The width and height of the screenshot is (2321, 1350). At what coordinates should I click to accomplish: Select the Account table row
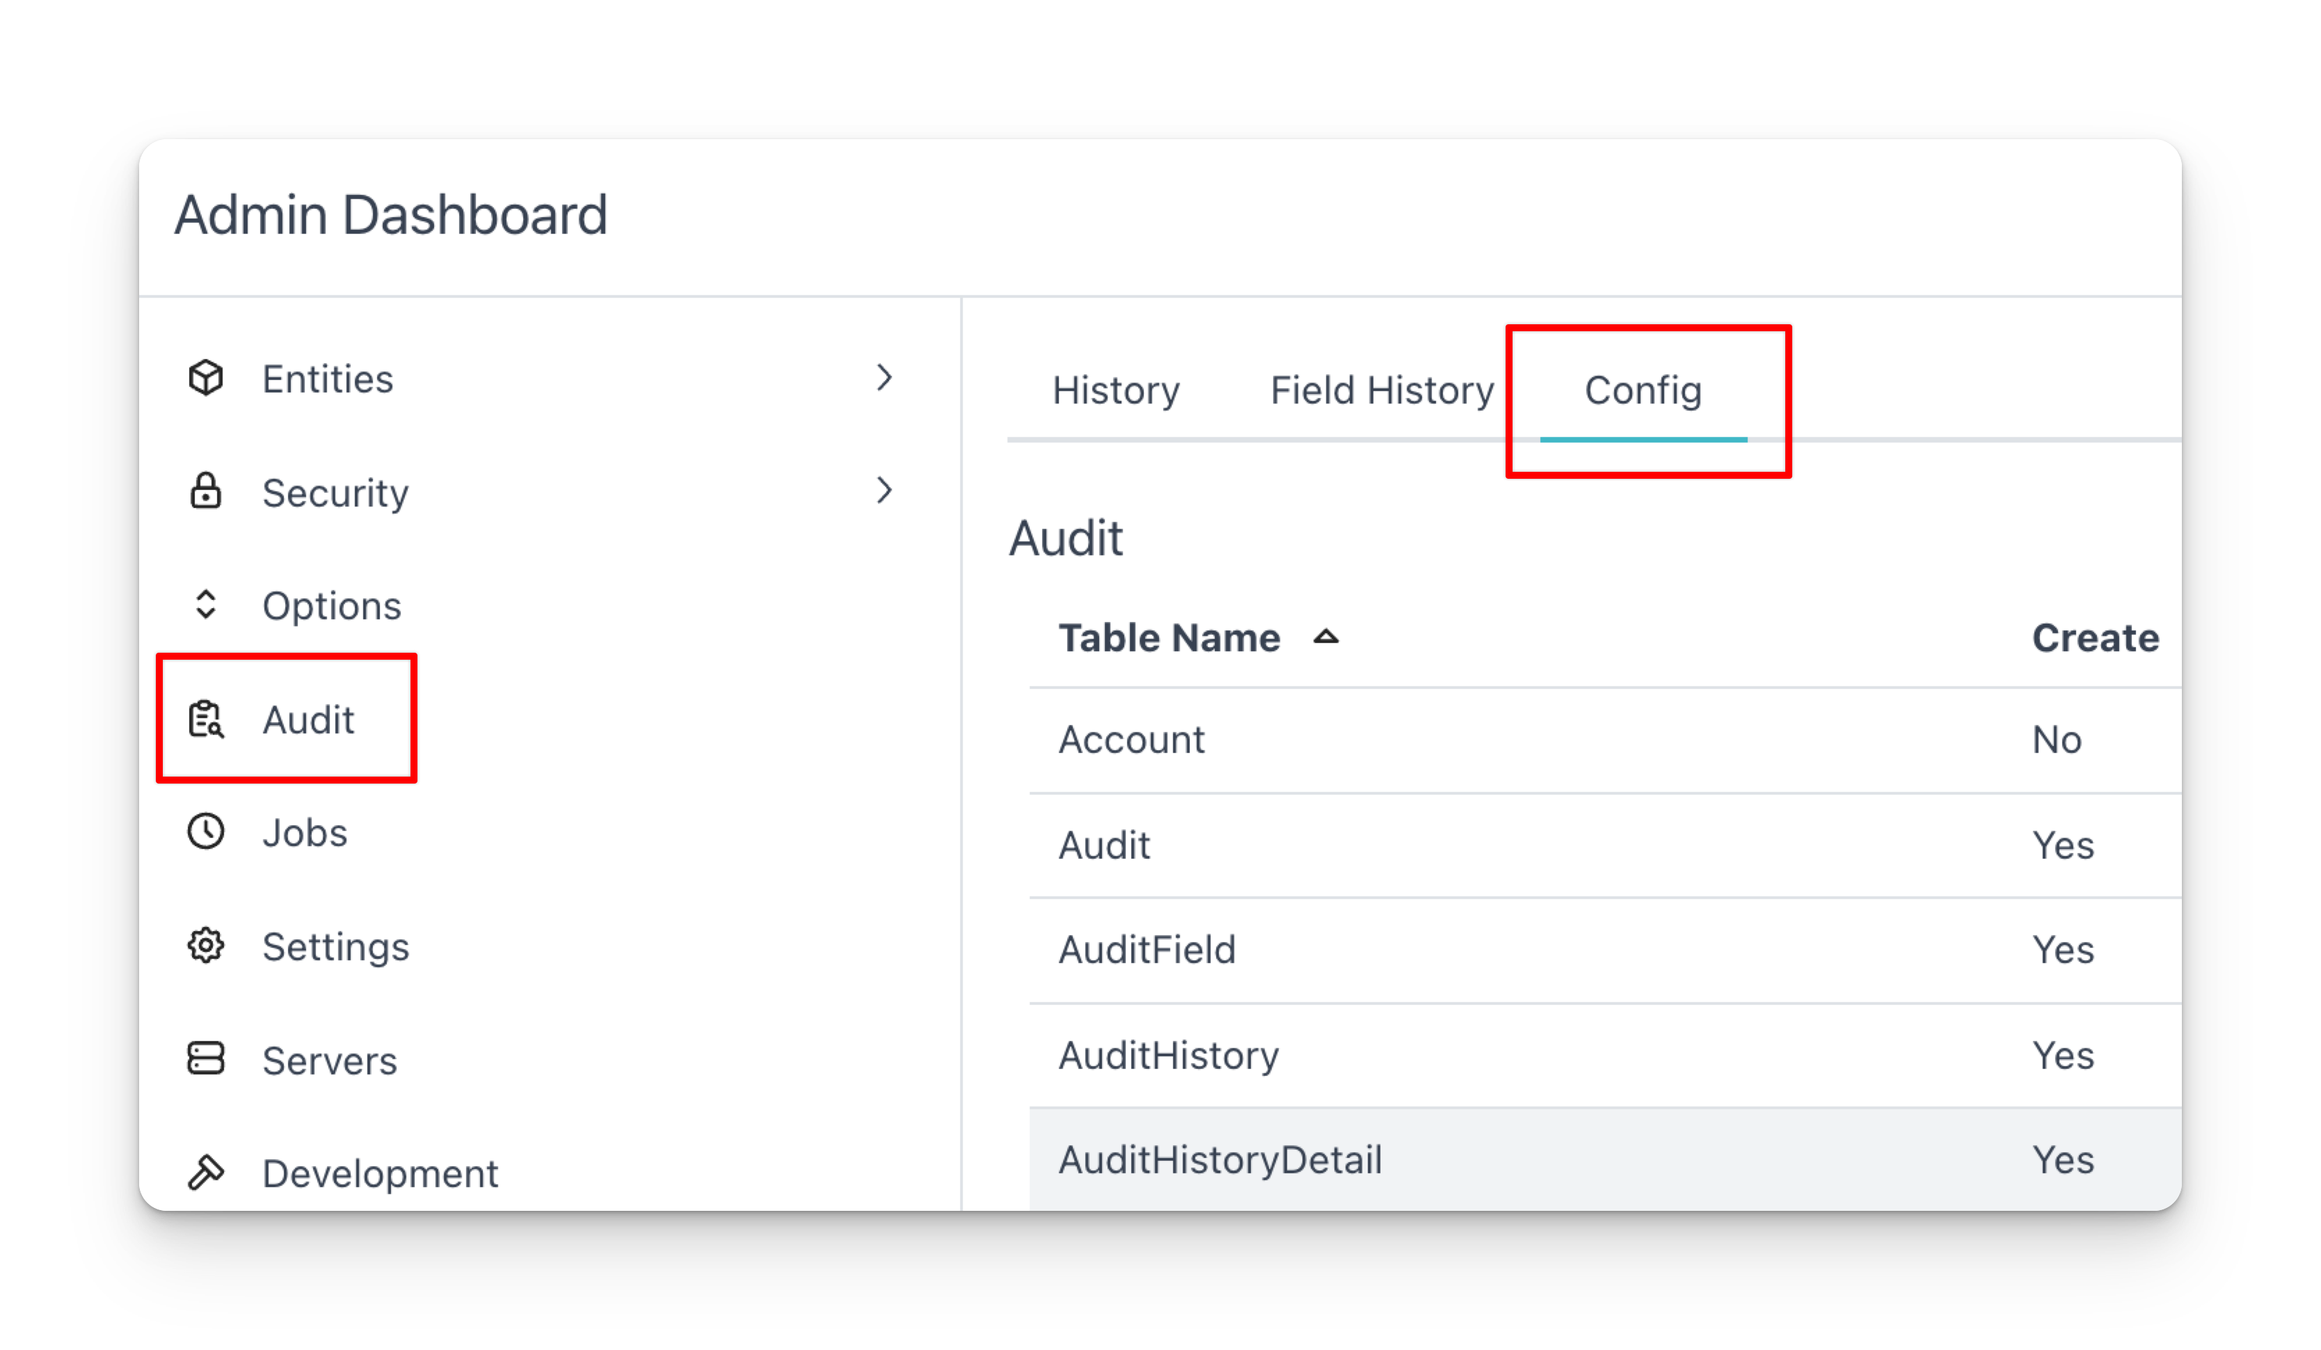click(x=1604, y=740)
